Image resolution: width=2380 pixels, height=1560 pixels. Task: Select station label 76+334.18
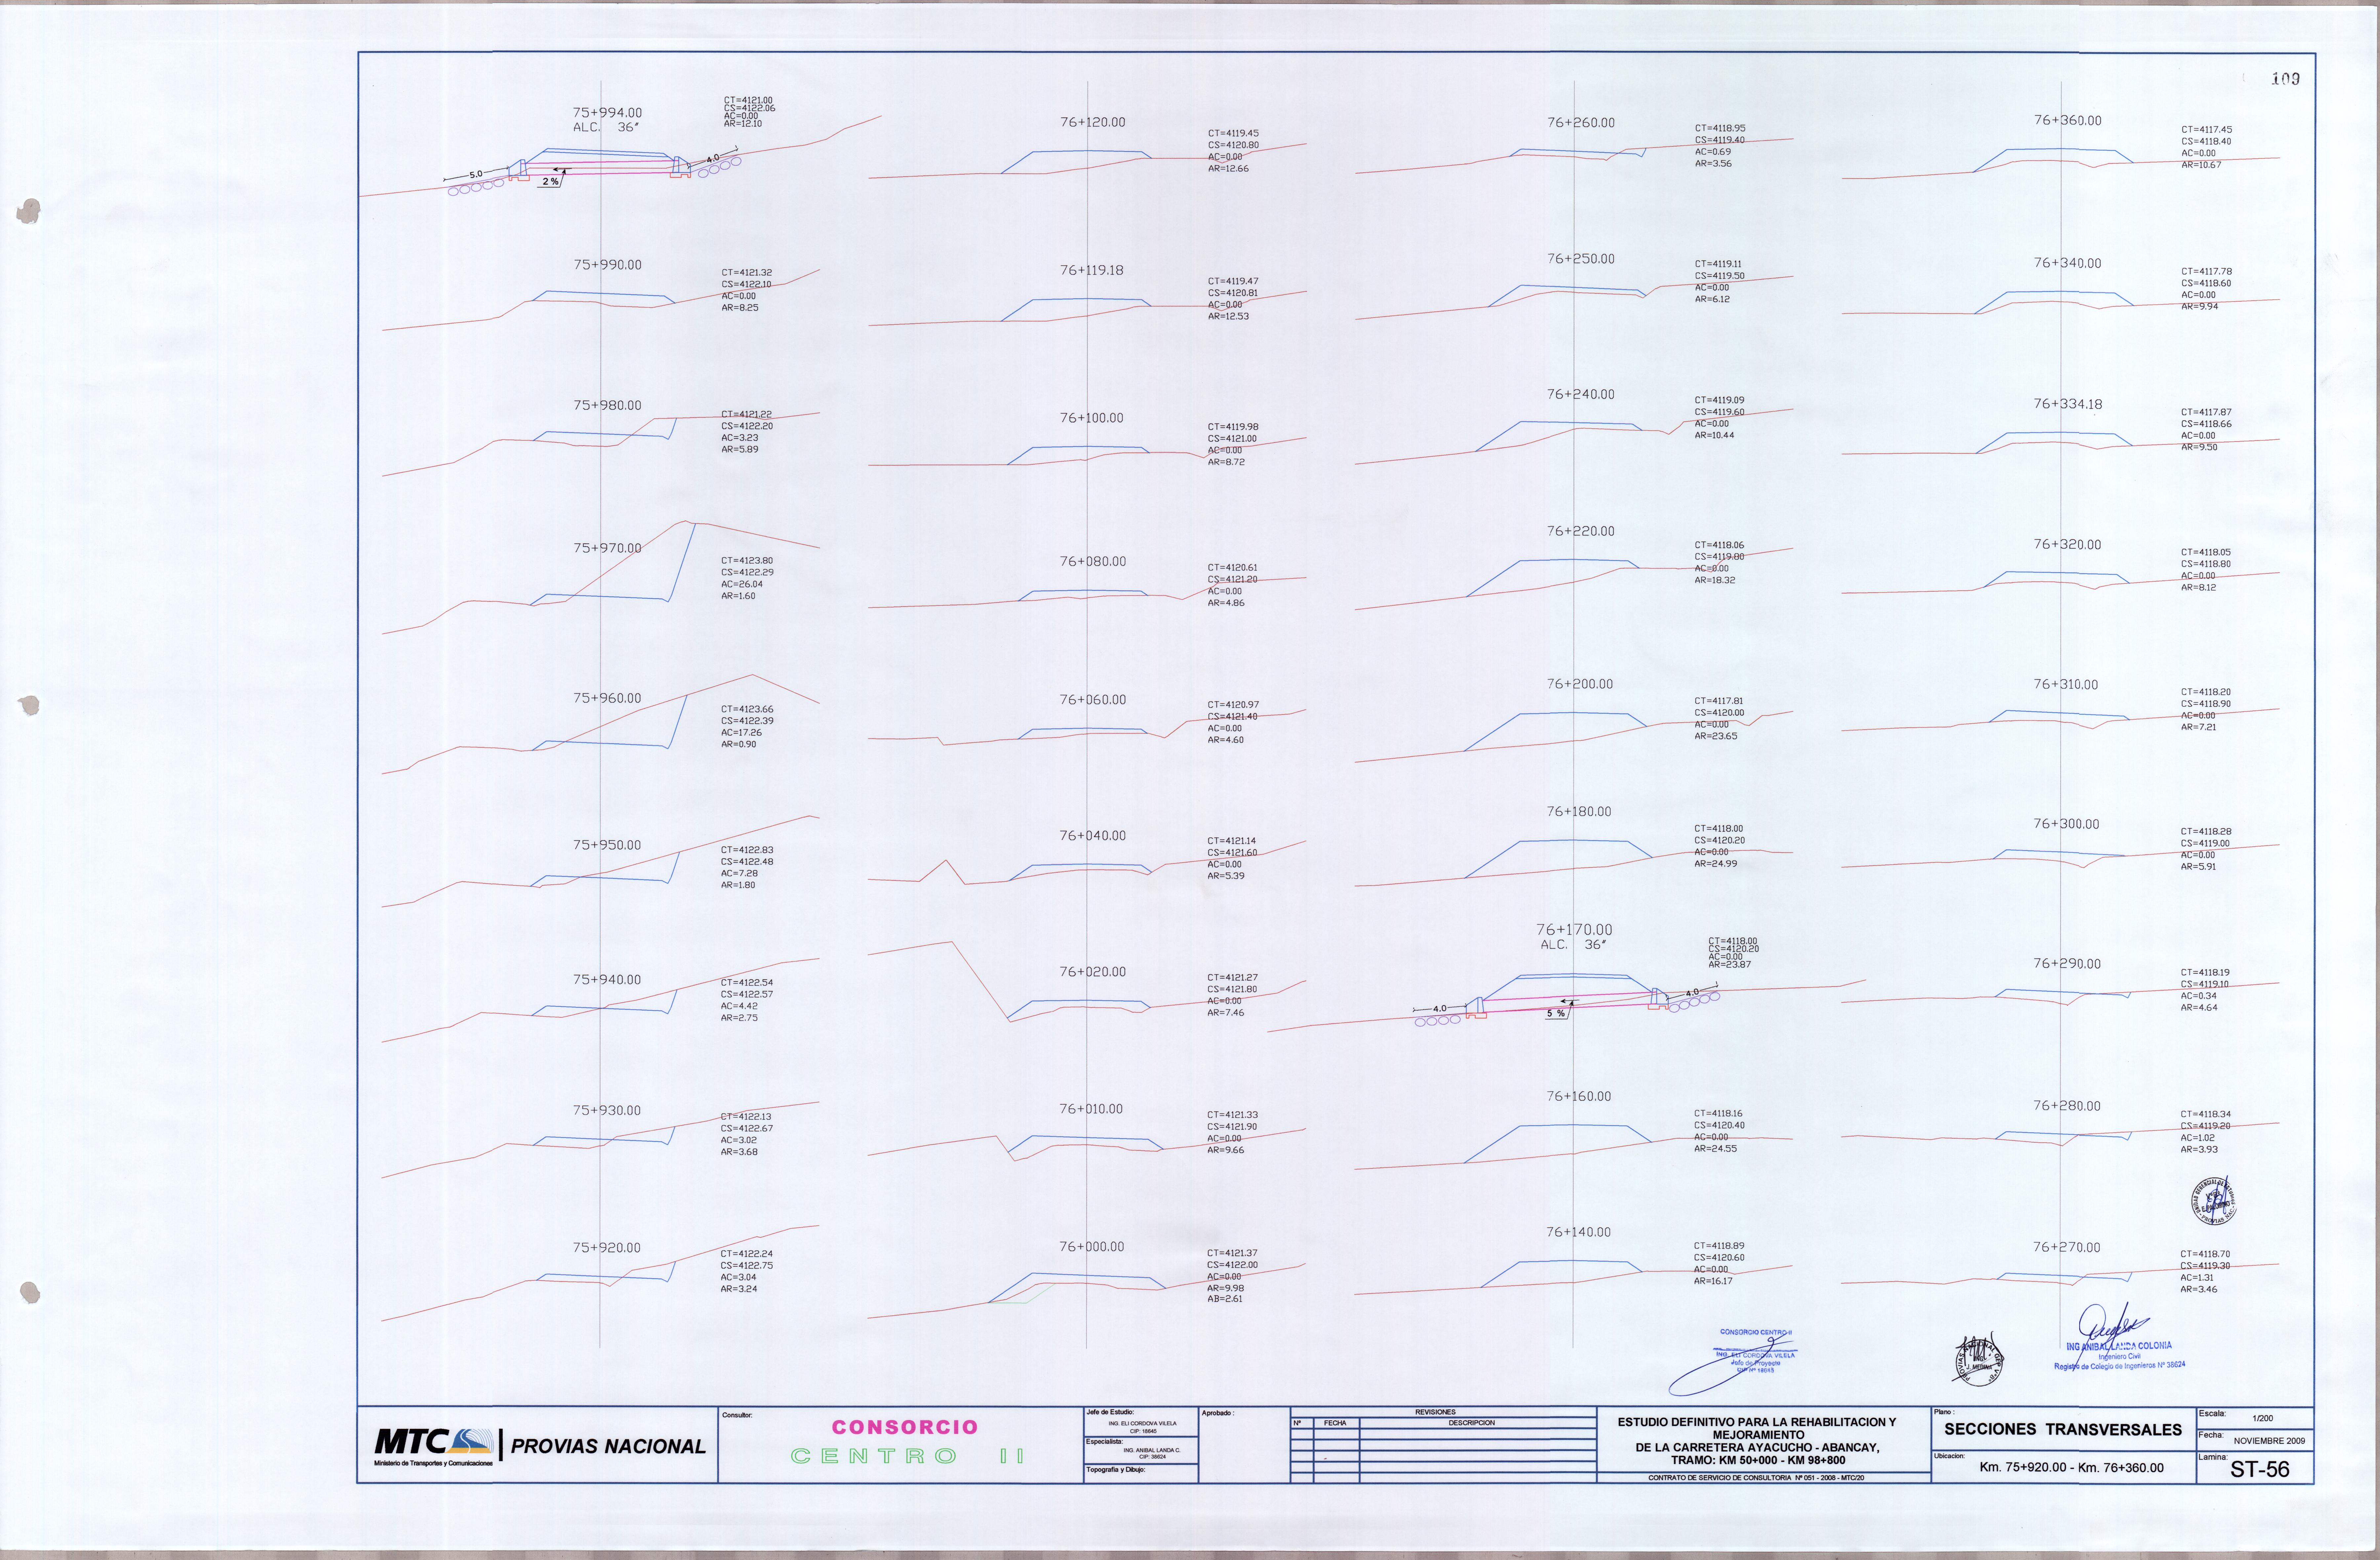click(2068, 404)
